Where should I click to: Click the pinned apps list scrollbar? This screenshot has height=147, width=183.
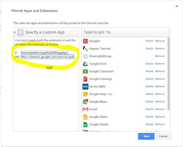point(168,74)
